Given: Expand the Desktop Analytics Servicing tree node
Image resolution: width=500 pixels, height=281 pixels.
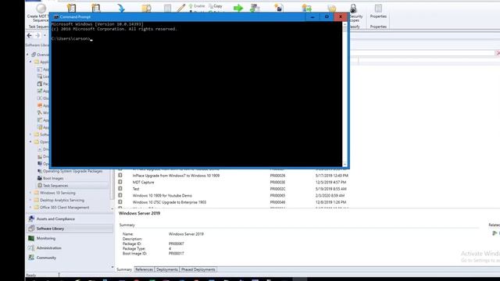Looking at the screenshot, I should coord(30,200).
